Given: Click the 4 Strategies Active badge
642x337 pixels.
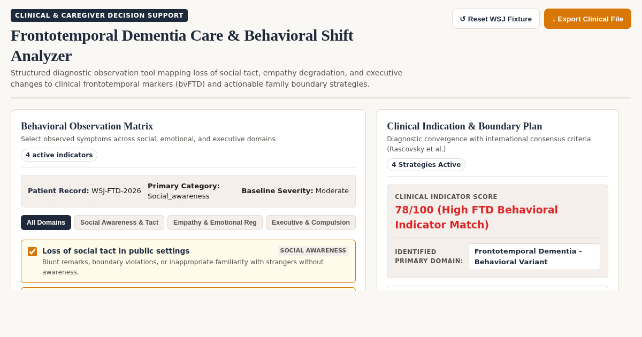Looking at the screenshot, I should point(426,165).
